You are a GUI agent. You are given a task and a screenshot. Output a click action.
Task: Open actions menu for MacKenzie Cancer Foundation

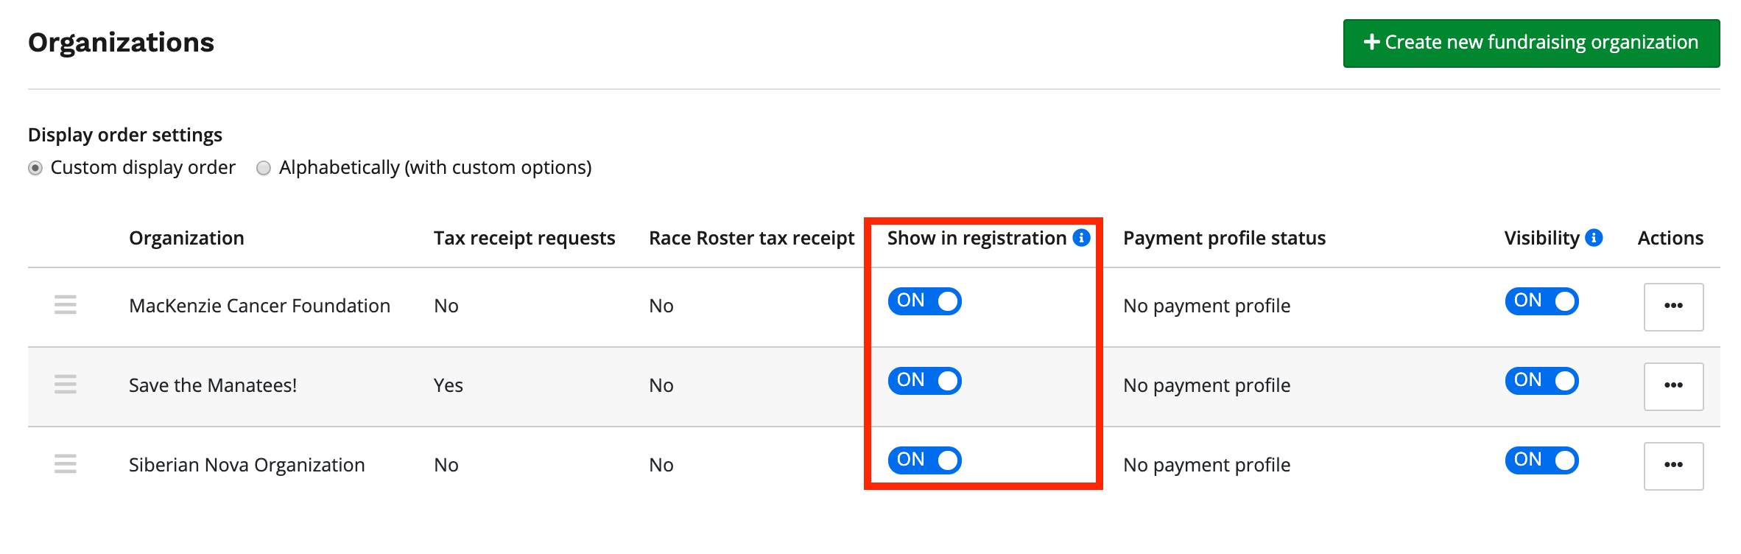[1673, 306]
